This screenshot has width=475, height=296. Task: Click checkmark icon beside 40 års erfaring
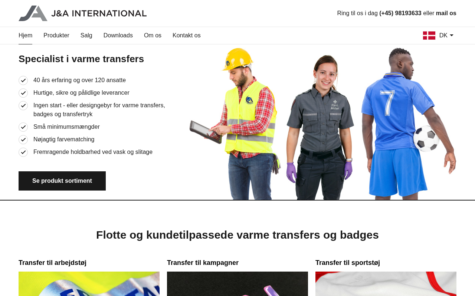coord(23,80)
